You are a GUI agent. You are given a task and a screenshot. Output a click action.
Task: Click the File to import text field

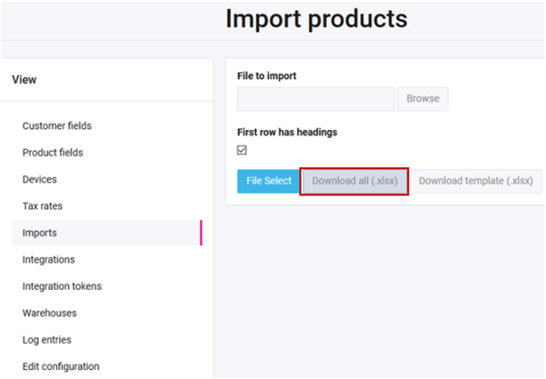coord(315,99)
